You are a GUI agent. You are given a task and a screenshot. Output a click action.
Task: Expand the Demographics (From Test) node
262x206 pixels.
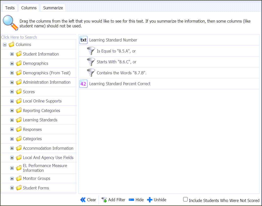click(x=12, y=73)
